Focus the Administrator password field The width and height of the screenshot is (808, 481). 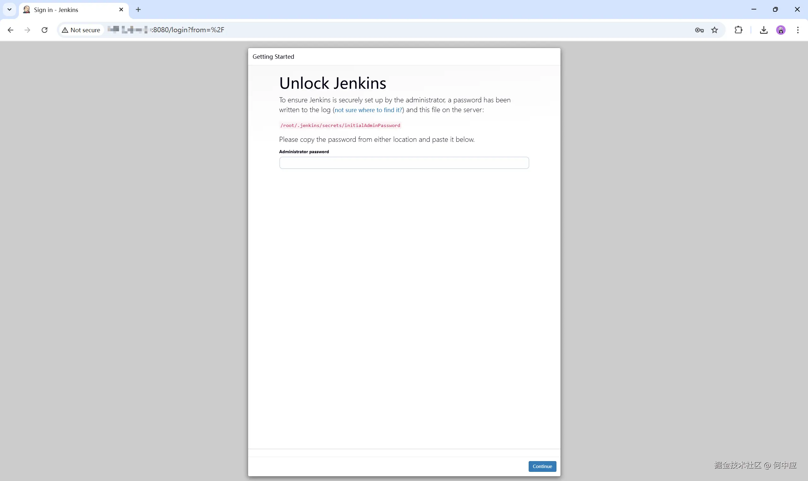click(x=404, y=163)
